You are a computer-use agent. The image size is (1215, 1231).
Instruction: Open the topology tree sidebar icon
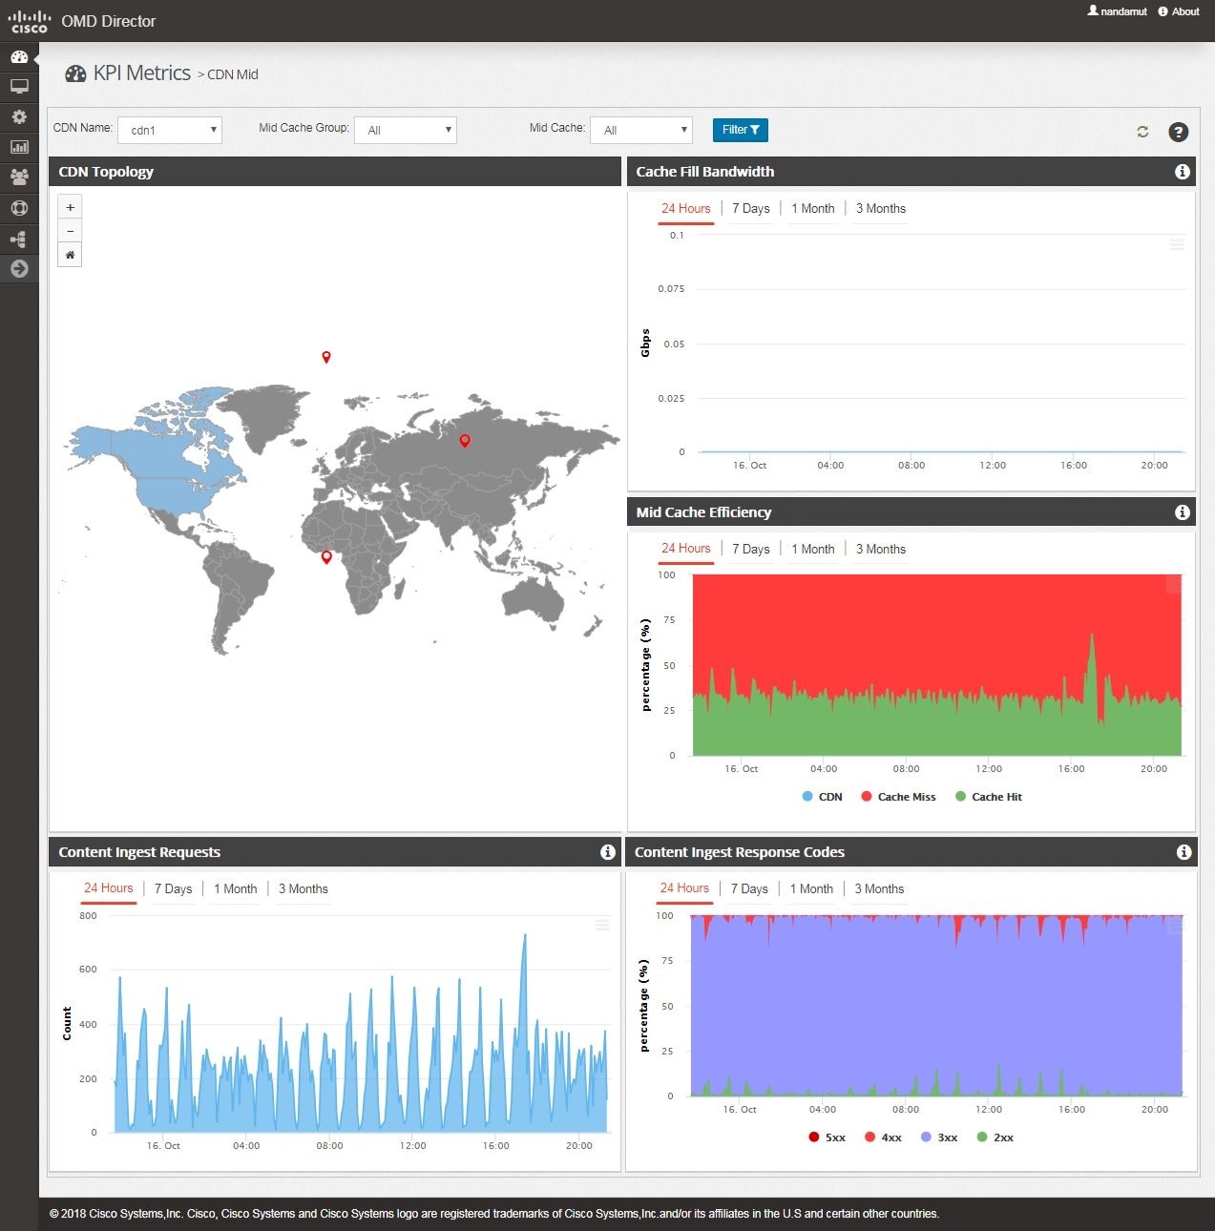tap(19, 239)
